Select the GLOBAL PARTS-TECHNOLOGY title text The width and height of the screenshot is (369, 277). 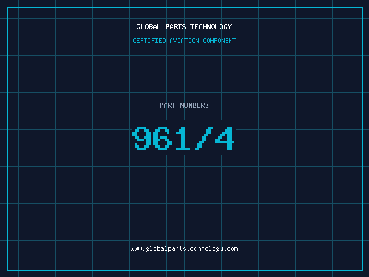(x=184, y=27)
